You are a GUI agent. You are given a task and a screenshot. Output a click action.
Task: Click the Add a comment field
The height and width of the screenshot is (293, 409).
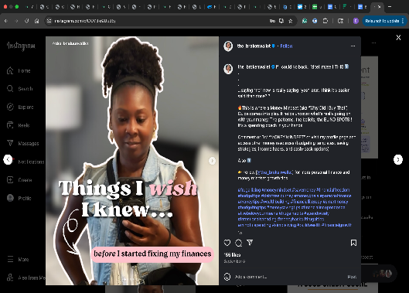tap(288, 277)
